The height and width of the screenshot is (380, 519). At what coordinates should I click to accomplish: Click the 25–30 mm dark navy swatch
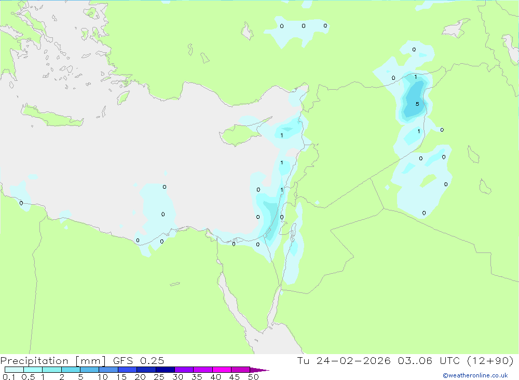[x=165, y=370]
